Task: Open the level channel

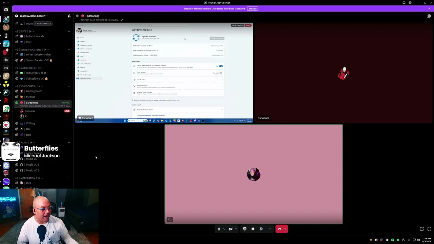Action: tap(42, 42)
